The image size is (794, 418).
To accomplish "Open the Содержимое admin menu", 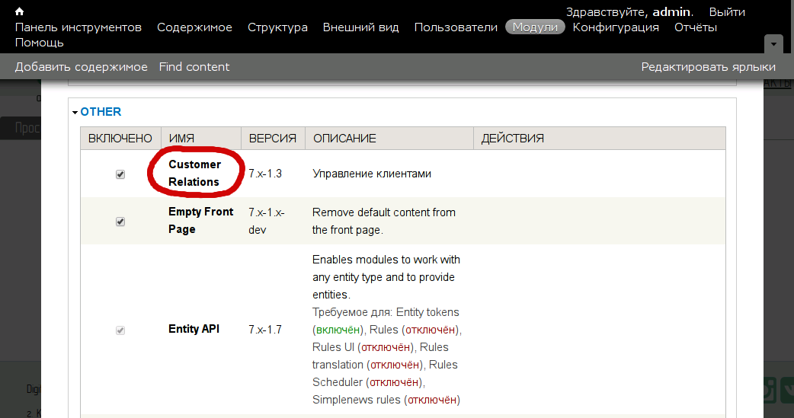I will point(194,27).
